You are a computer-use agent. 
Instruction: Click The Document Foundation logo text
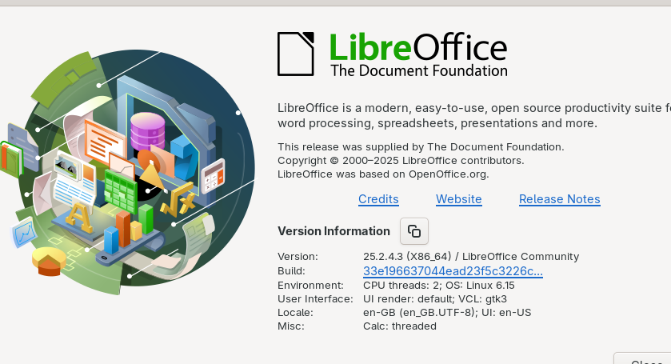[x=419, y=70]
